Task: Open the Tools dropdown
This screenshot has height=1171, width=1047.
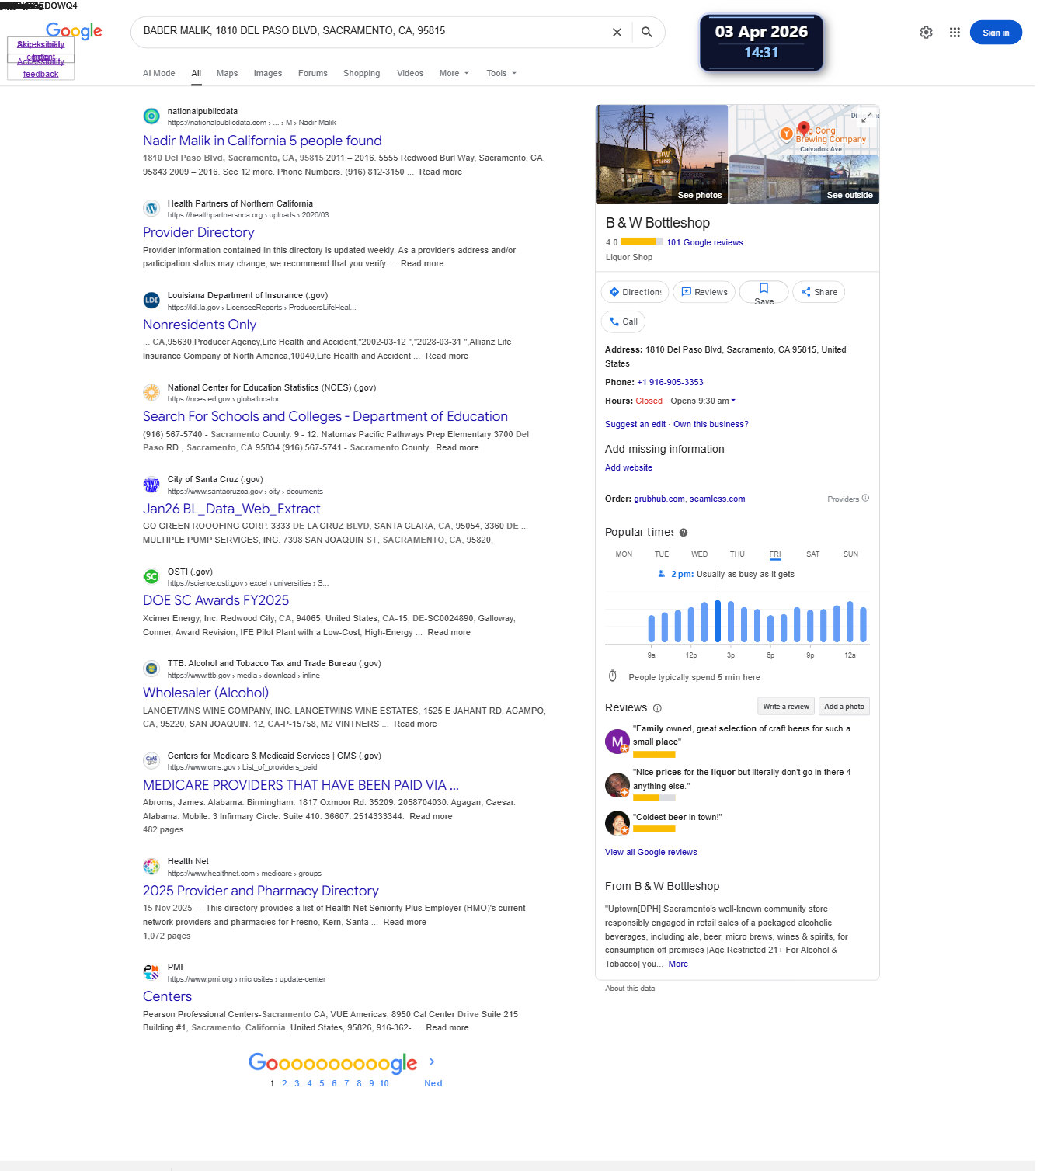Action: [x=502, y=73]
